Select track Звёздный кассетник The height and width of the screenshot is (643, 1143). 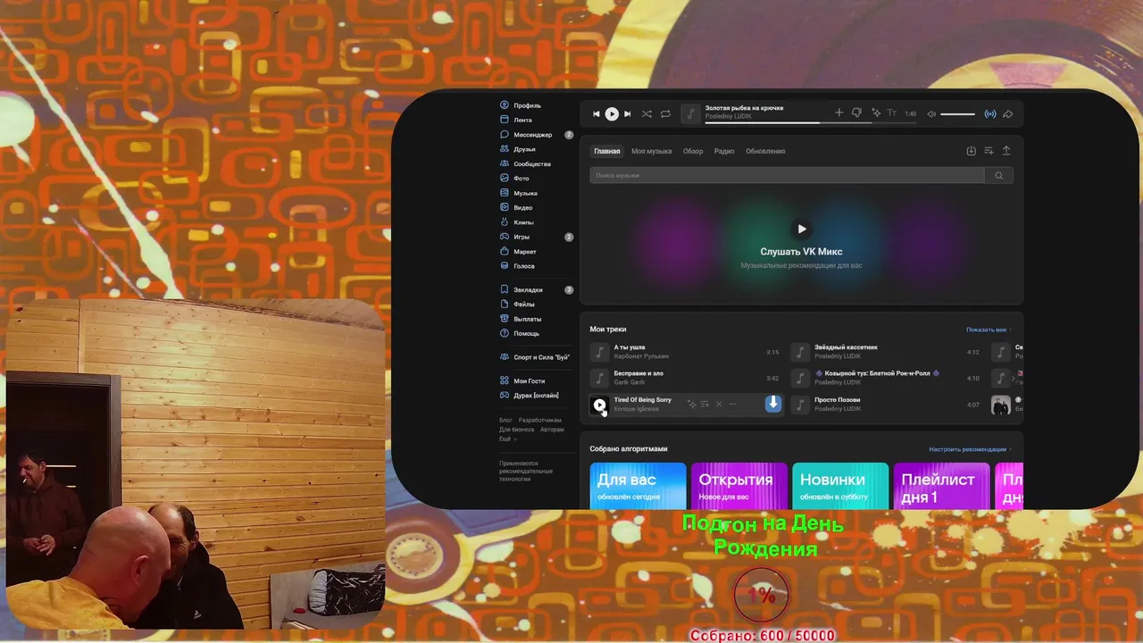[x=886, y=352]
